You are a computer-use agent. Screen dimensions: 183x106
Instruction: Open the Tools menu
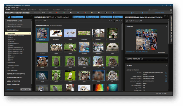click(x=9, y=7)
